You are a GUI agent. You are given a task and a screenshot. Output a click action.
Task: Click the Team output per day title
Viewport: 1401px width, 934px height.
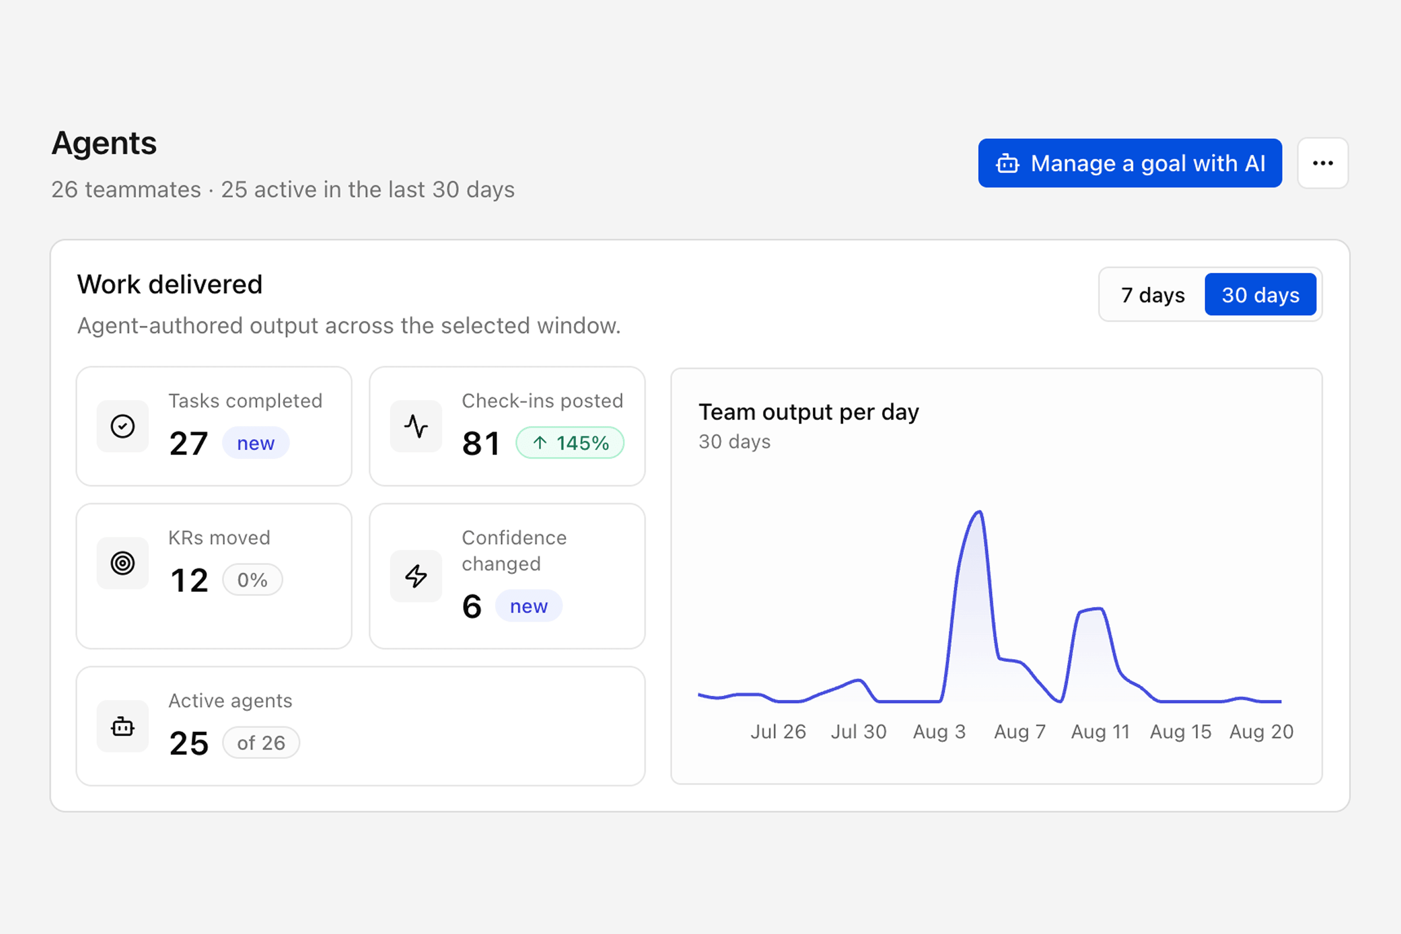point(809,412)
